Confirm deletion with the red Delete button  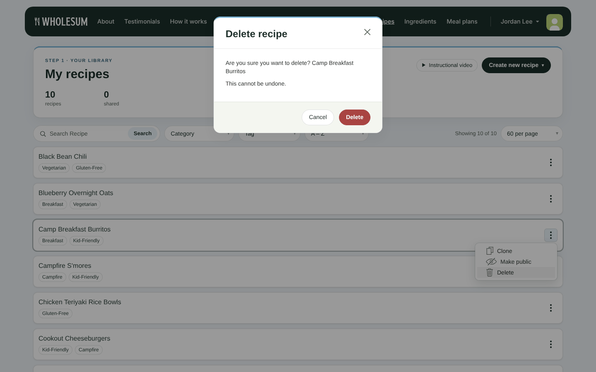[x=355, y=117]
